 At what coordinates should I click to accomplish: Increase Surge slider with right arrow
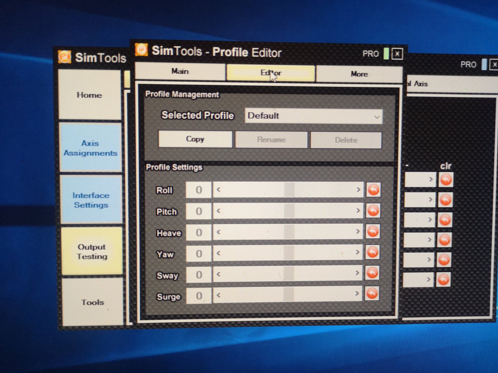[x=357, y=293]
